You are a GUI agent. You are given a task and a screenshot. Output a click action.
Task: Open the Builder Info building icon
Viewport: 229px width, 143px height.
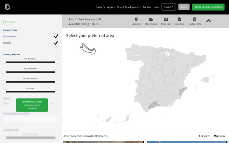[195, 19]
